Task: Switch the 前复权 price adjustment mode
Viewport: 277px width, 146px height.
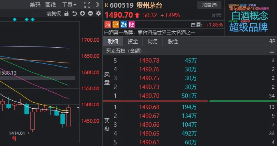Action: [54, 14]
